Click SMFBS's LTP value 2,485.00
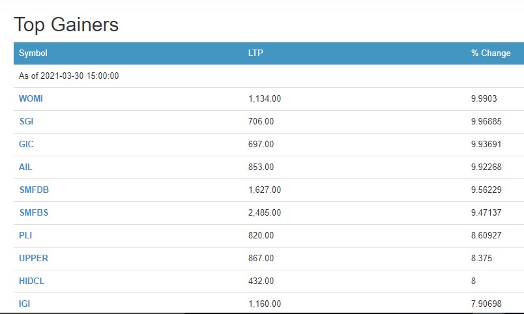 [265, 212]
